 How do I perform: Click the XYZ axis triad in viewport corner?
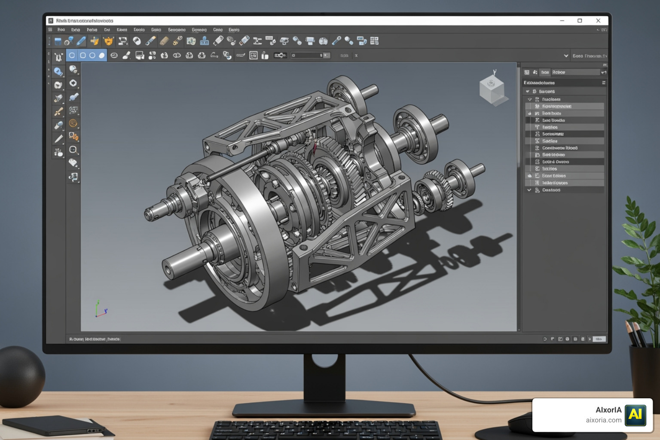tap(101, 309)
